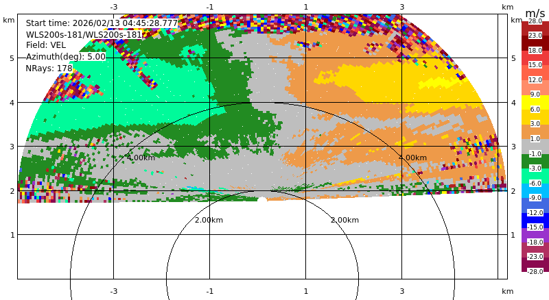Click the 'Field: VEL' label
The width and height of the screenshot is (549, 300).
[x=46, y=45]
